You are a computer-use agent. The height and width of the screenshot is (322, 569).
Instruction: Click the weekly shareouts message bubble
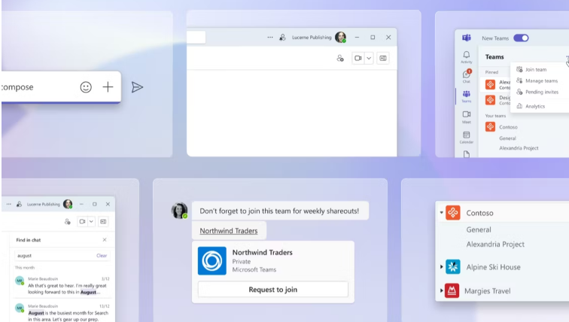280,211
